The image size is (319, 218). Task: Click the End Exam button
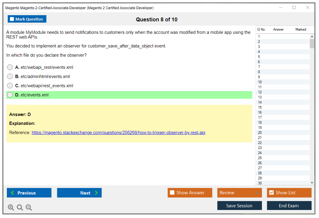pyautogui.click(x=289, y=206)
